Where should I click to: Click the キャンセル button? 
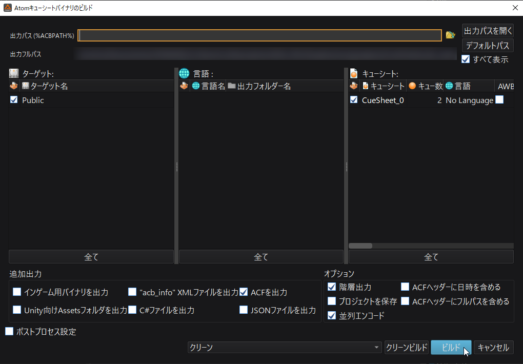(494, 348)
